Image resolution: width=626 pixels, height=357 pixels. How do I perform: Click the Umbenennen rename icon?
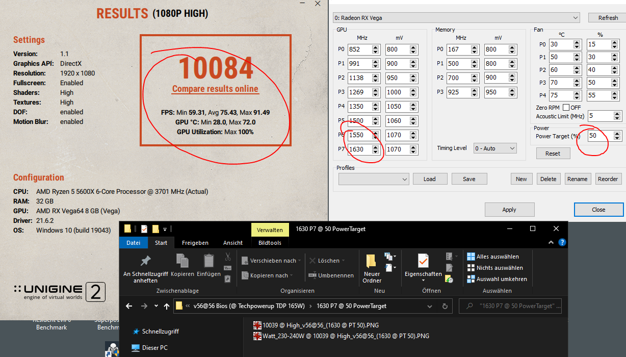tap(313, 275)
